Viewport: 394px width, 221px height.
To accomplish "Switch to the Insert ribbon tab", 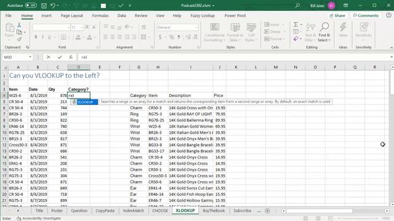I will (x=46, y=15).
